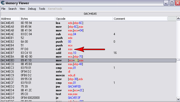
Task: Click the Address column header
Action: (x=10, y=19)
